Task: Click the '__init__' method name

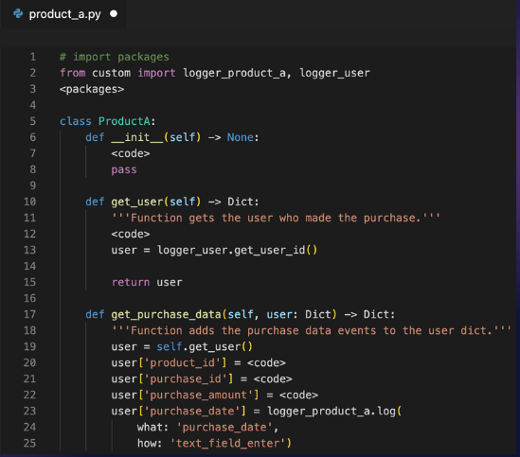Action: (137, 137)
